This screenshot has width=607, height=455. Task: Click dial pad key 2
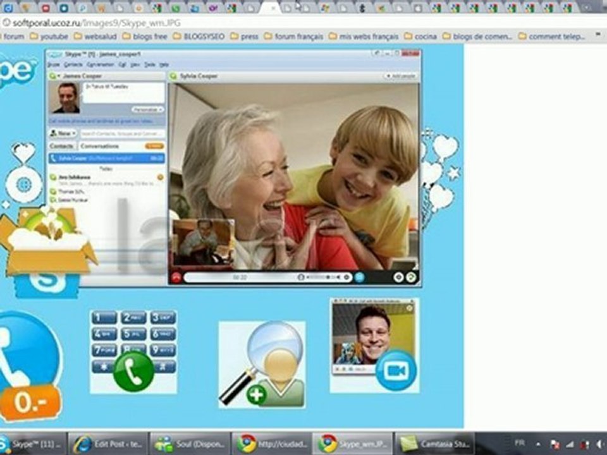(x=134, y=318)
